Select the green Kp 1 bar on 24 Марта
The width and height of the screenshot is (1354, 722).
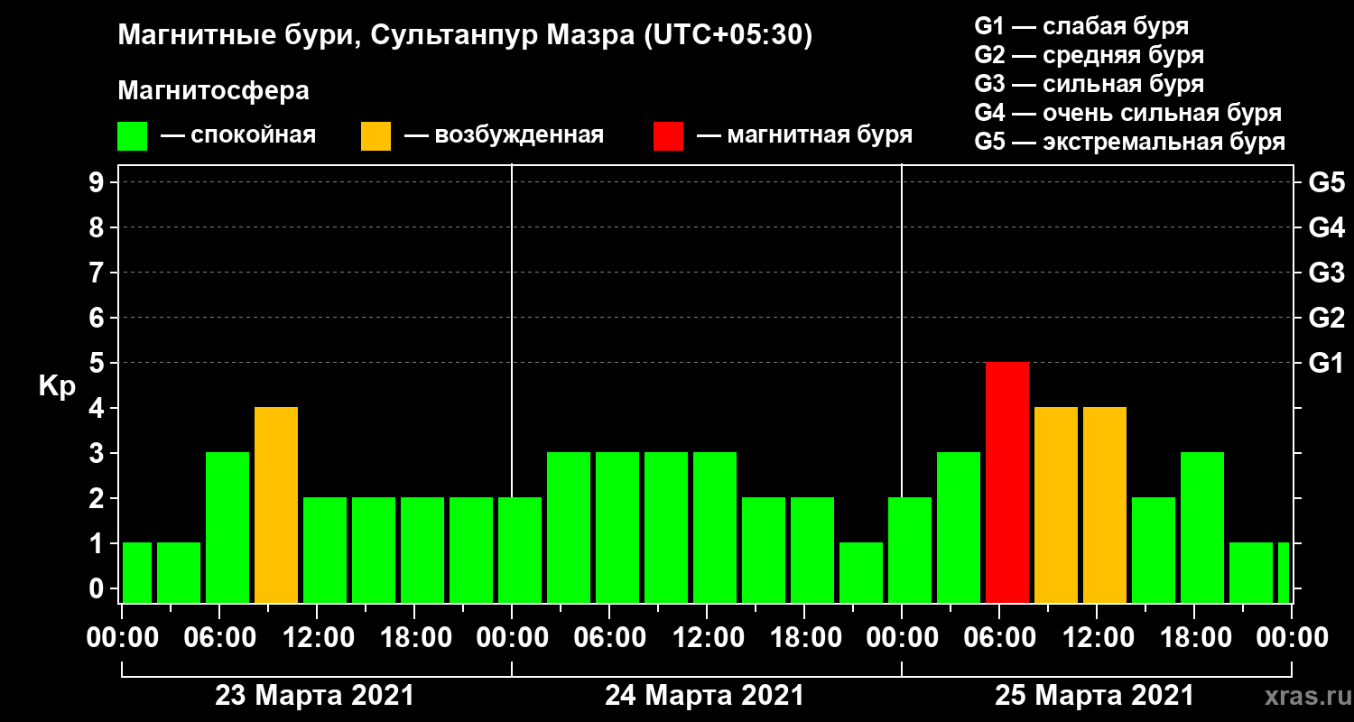pyautogui.click(x=861, y=572)
